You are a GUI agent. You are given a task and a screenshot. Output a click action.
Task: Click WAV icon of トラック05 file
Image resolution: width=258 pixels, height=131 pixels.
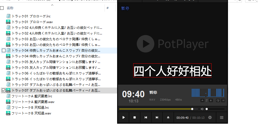click(8, 68)
